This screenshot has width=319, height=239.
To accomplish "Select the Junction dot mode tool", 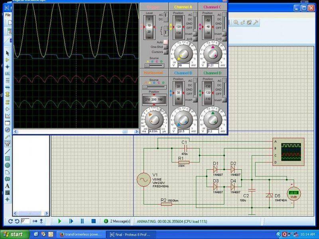I will point(8,67).
